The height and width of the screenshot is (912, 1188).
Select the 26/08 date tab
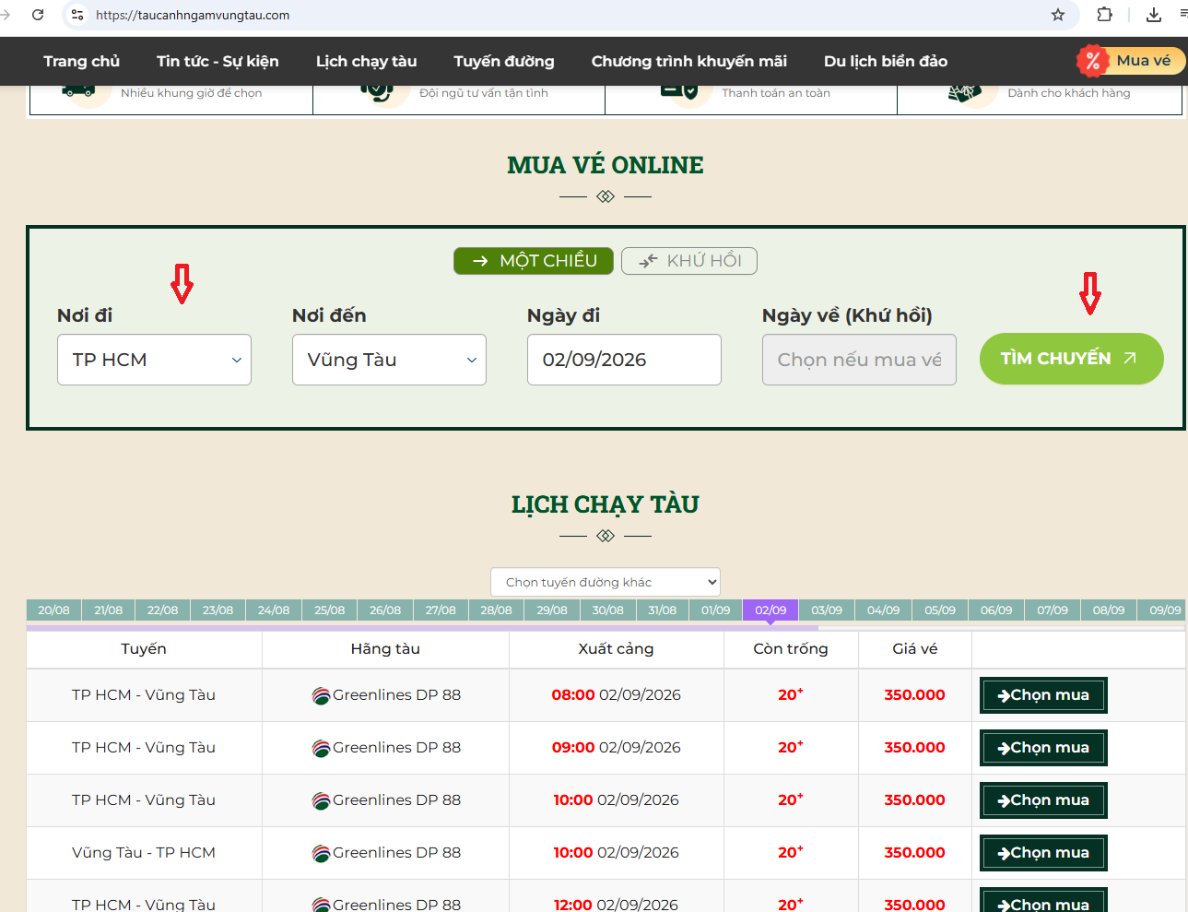pyautogui.click(x=385, y=610)
